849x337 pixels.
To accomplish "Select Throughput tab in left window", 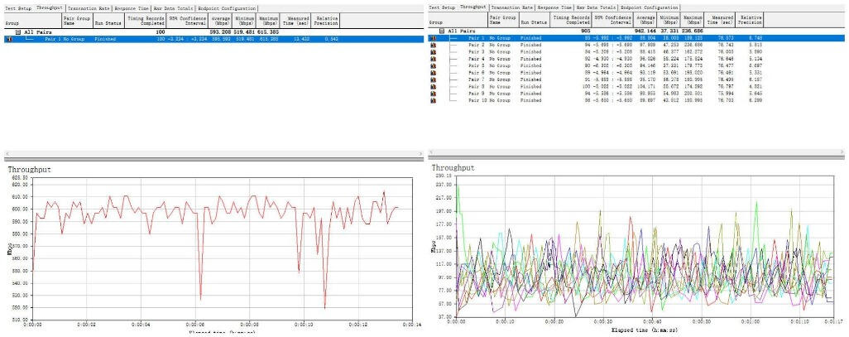I will click(x=50, y=8).
